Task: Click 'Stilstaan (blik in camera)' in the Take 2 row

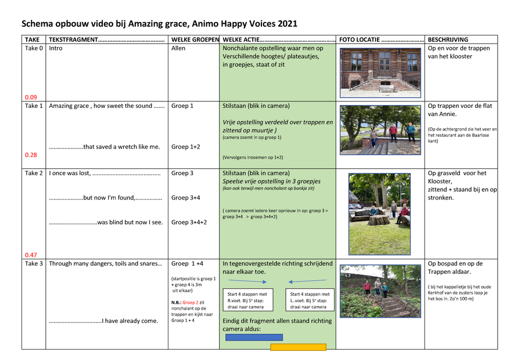Action: [256, 173]
